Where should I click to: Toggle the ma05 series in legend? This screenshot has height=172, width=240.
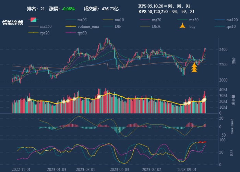(82, 20)
